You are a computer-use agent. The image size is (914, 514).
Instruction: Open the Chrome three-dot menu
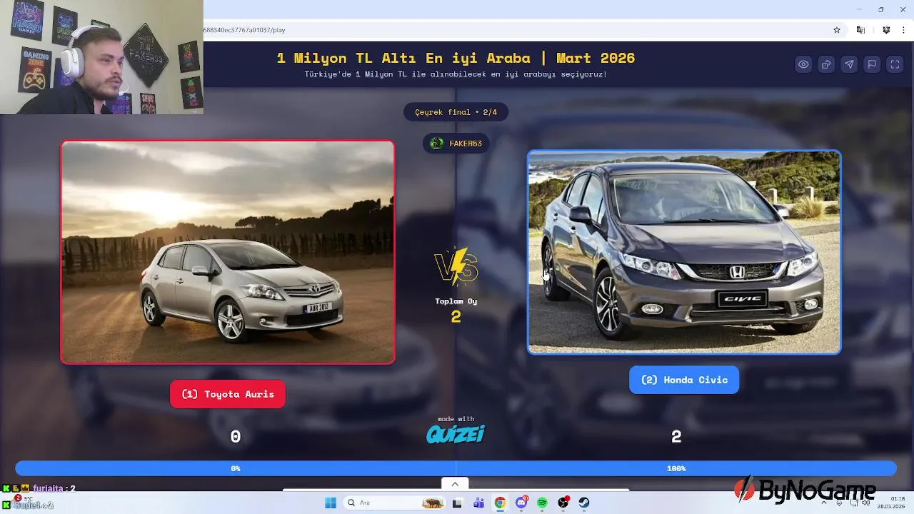point(903,30)
